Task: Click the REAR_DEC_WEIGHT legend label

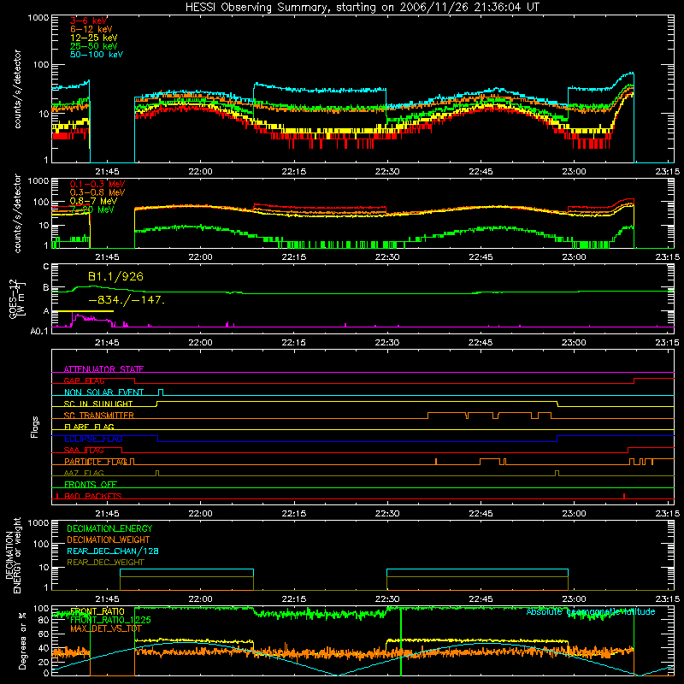Action: click(105, 563)
